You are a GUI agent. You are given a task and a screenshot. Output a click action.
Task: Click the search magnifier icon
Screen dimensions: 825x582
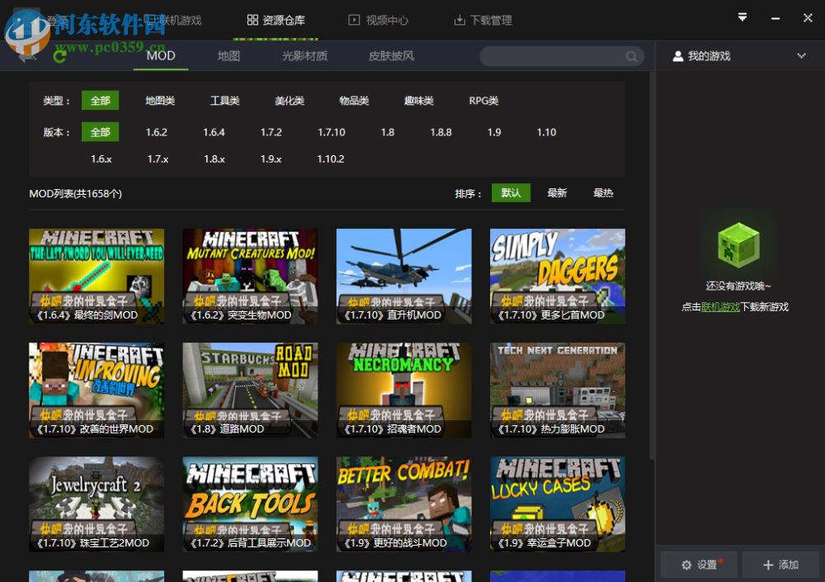point(631,56)
